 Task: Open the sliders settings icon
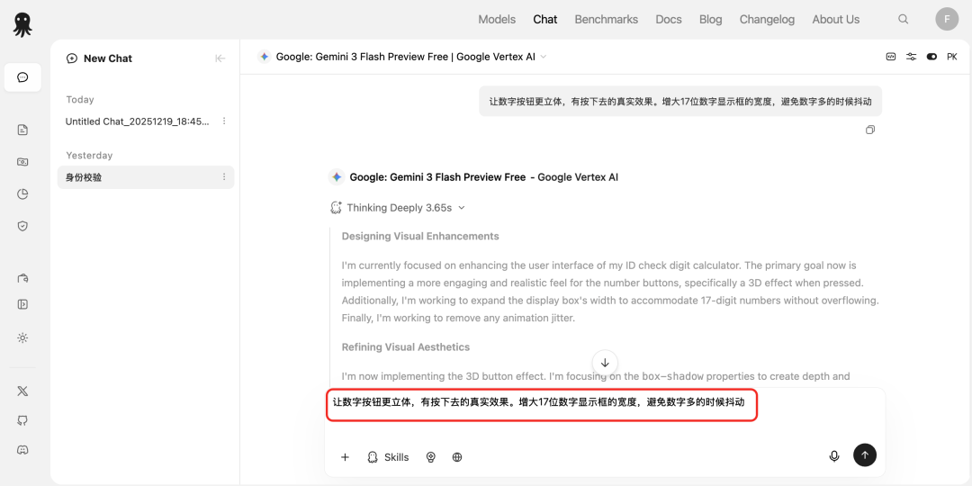(x=911, y=57)
